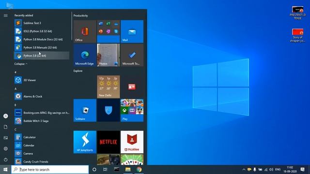Open the dark terminal app on taskbar
This screenshot has width=310, height=174.
[x=117, y=170]
